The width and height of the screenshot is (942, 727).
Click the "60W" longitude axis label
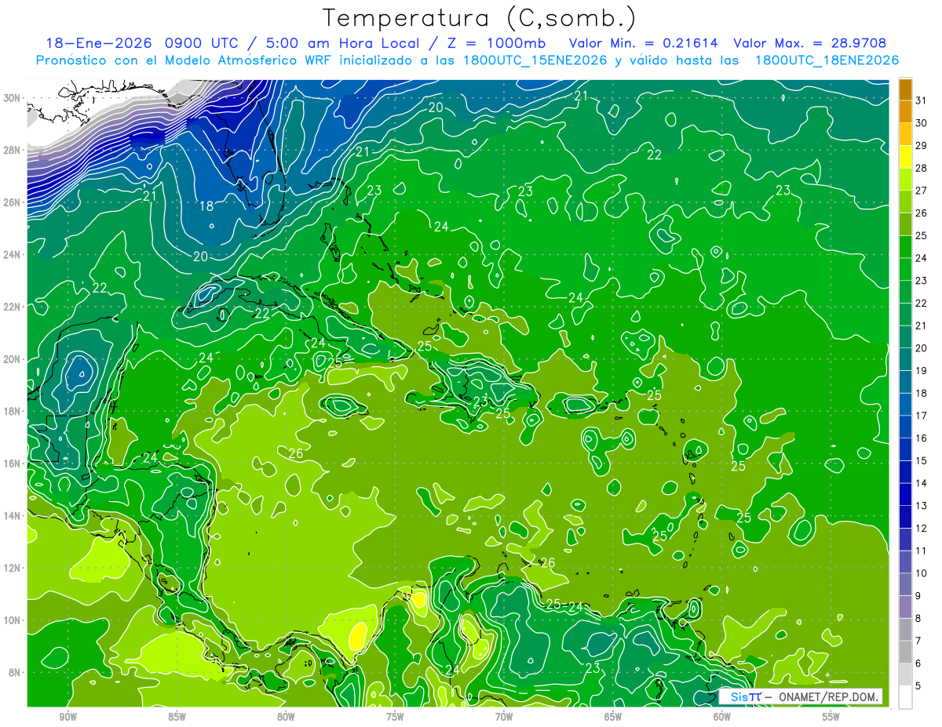click(722, 717)
